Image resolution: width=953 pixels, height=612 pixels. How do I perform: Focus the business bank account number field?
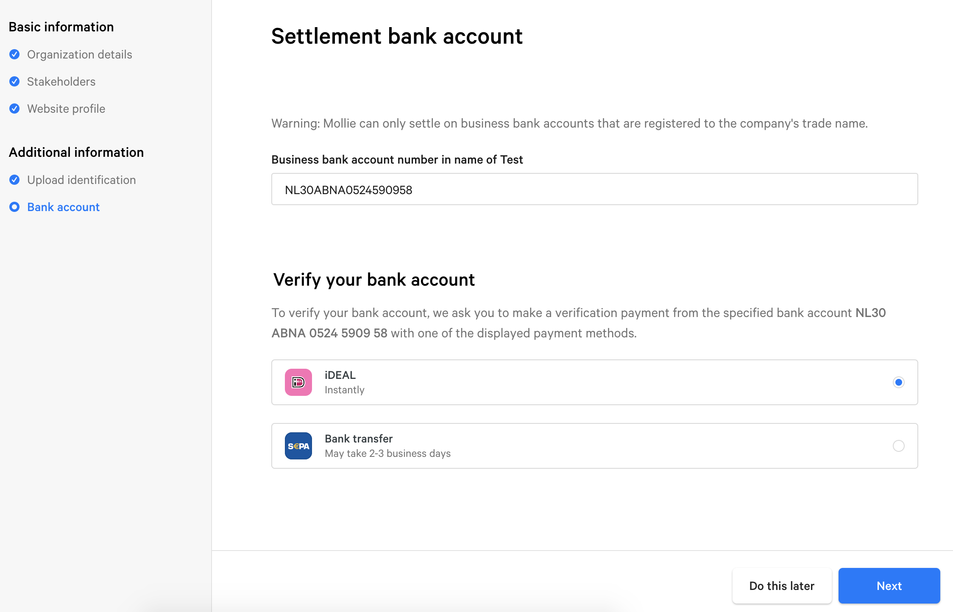point(594,189)
